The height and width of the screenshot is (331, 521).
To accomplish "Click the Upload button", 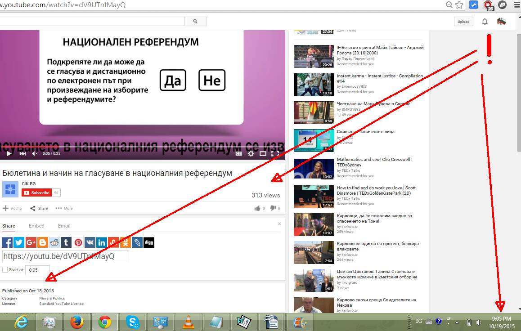I will tap(463, 22).
